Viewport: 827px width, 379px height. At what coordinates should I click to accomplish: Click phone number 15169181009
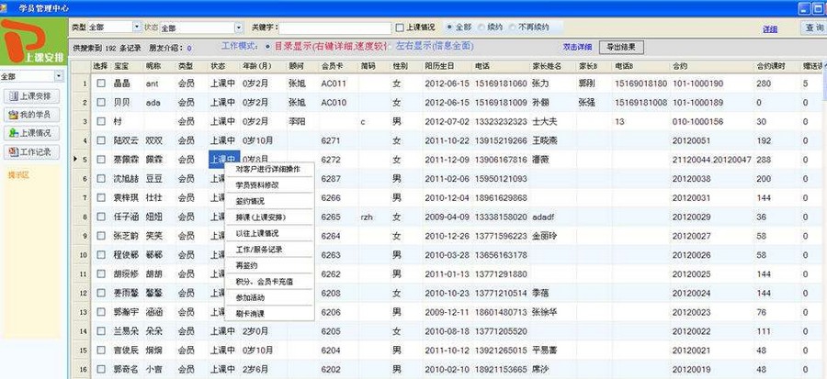click(501, 103)
